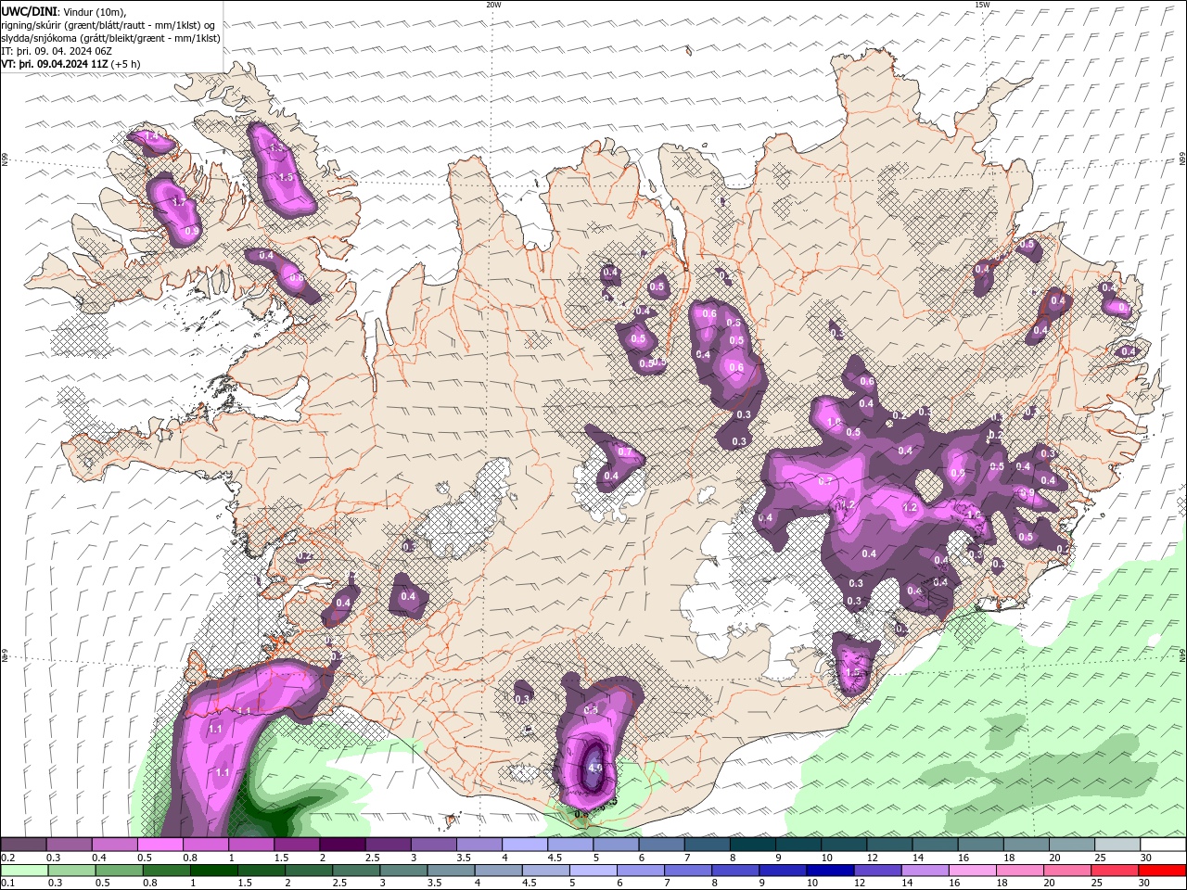Image resolution: width=1187 pixels, height=890 pixels.
Task: Select the darkest green 1 rain legend swatch
Action: [x=213, y=871]
